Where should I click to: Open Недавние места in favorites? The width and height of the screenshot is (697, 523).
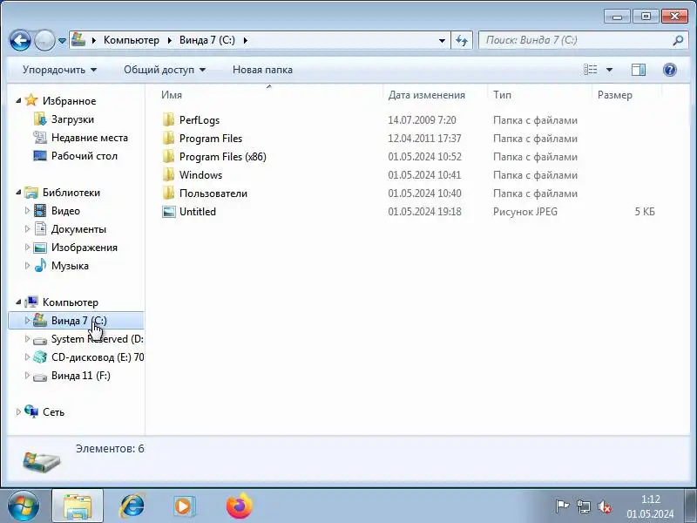click(x=90, y=138)
